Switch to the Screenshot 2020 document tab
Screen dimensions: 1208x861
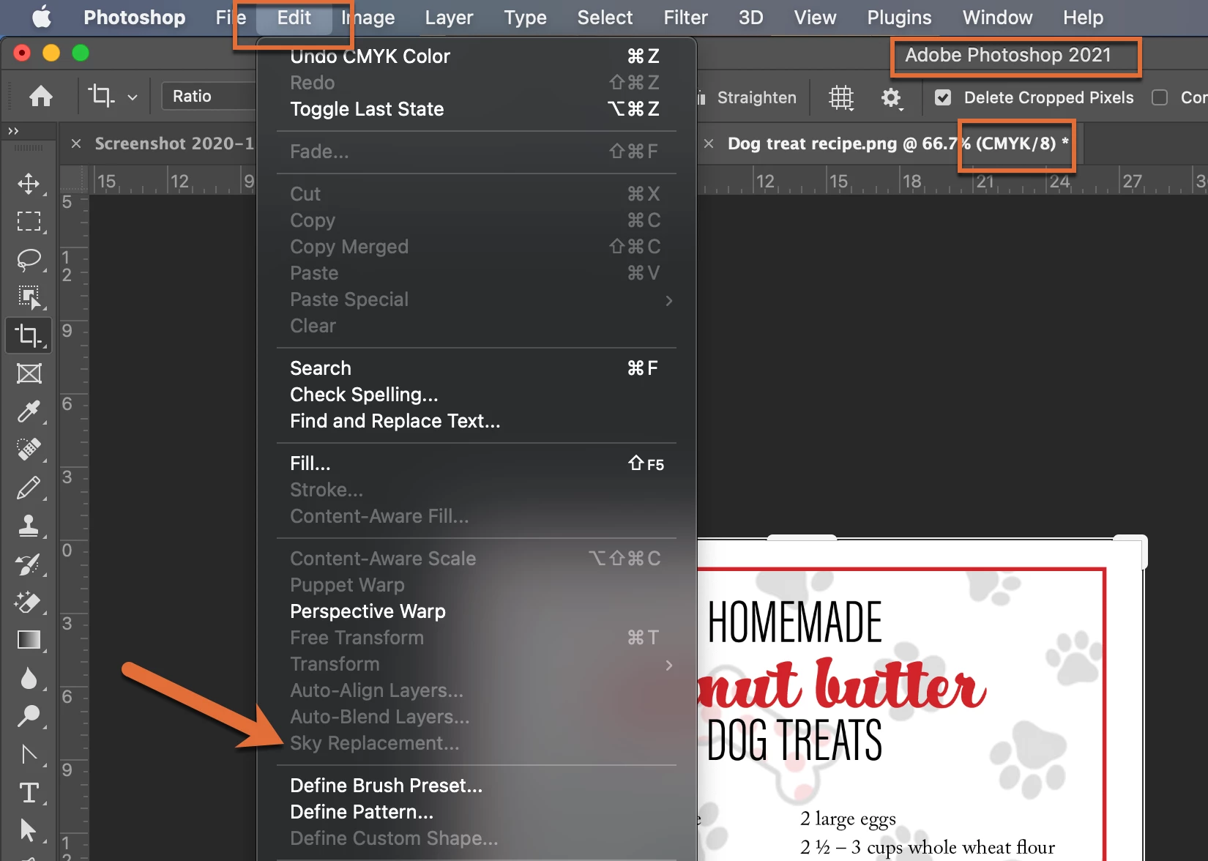click(x=174, y=143)
